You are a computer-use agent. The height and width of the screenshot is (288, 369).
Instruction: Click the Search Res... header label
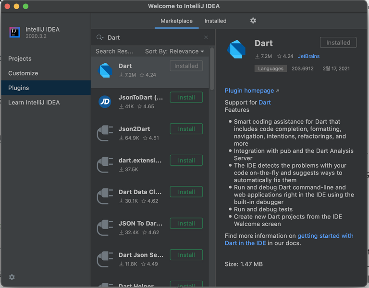(114, 51)
